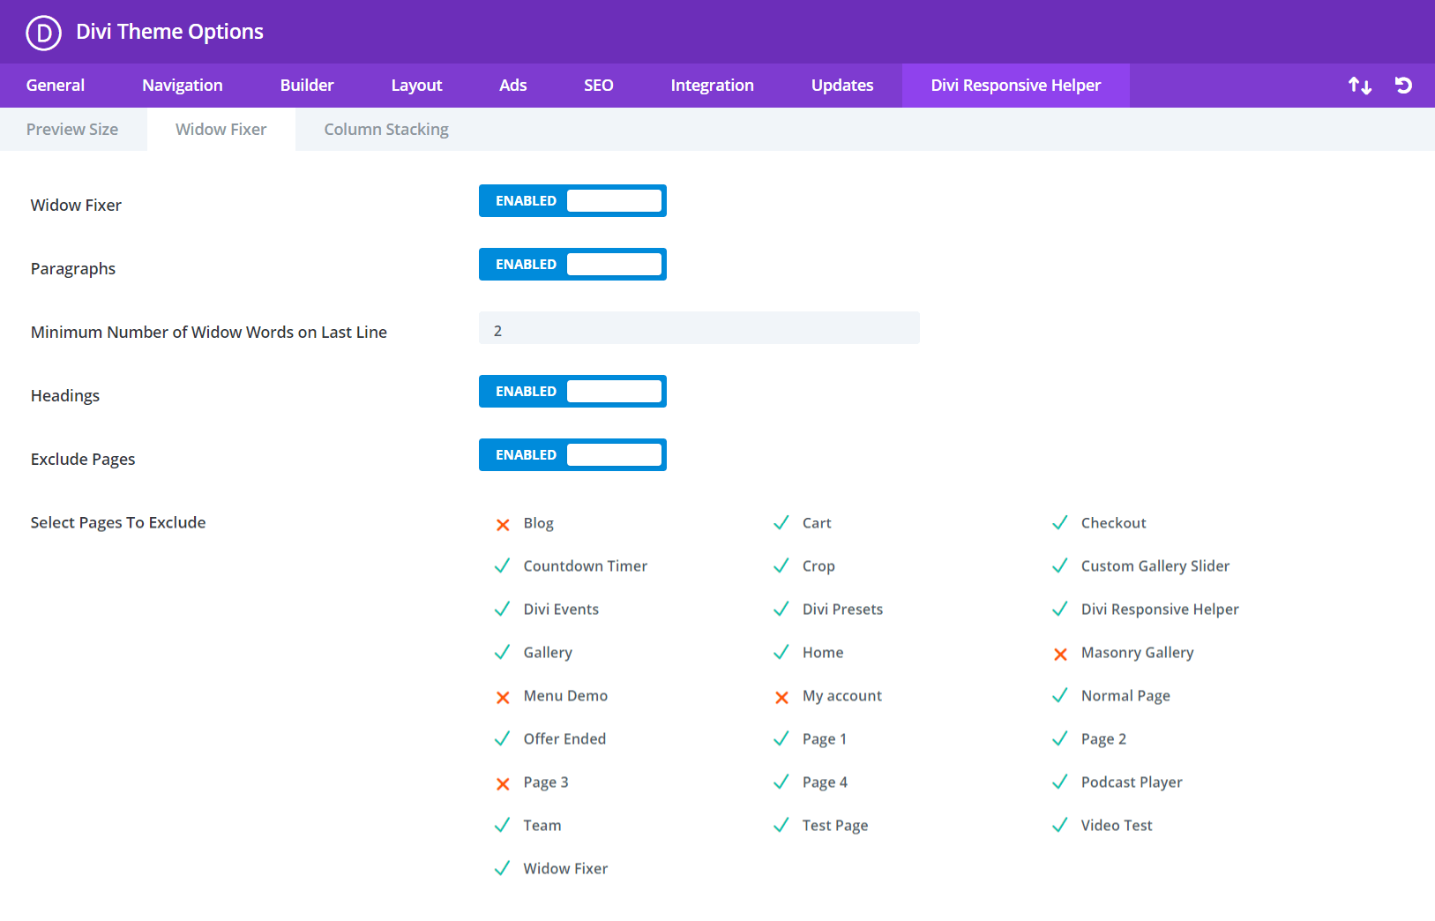Toggle the Page 3 checkbox

point(503,784)
